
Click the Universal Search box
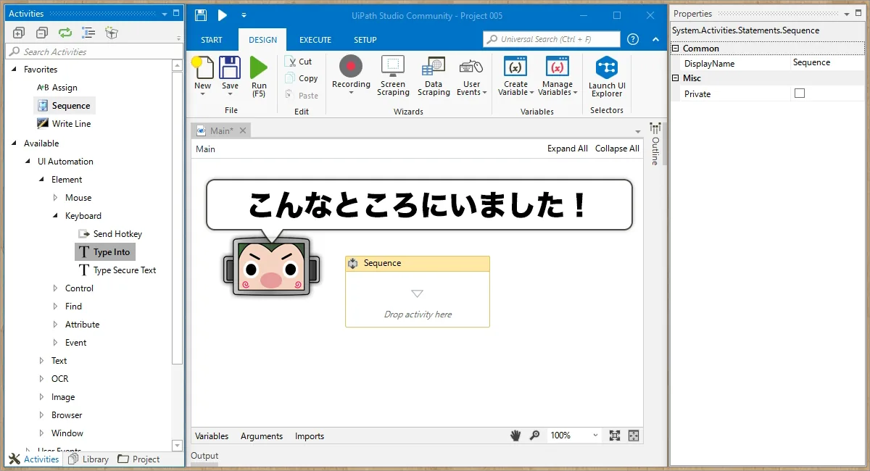coord(552,39)
